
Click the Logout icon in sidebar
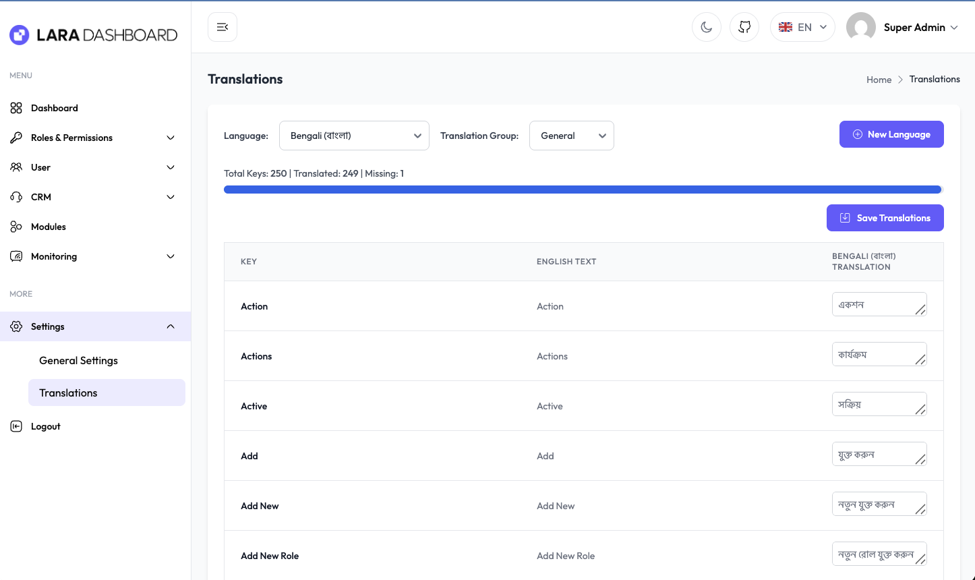point(16,426)
